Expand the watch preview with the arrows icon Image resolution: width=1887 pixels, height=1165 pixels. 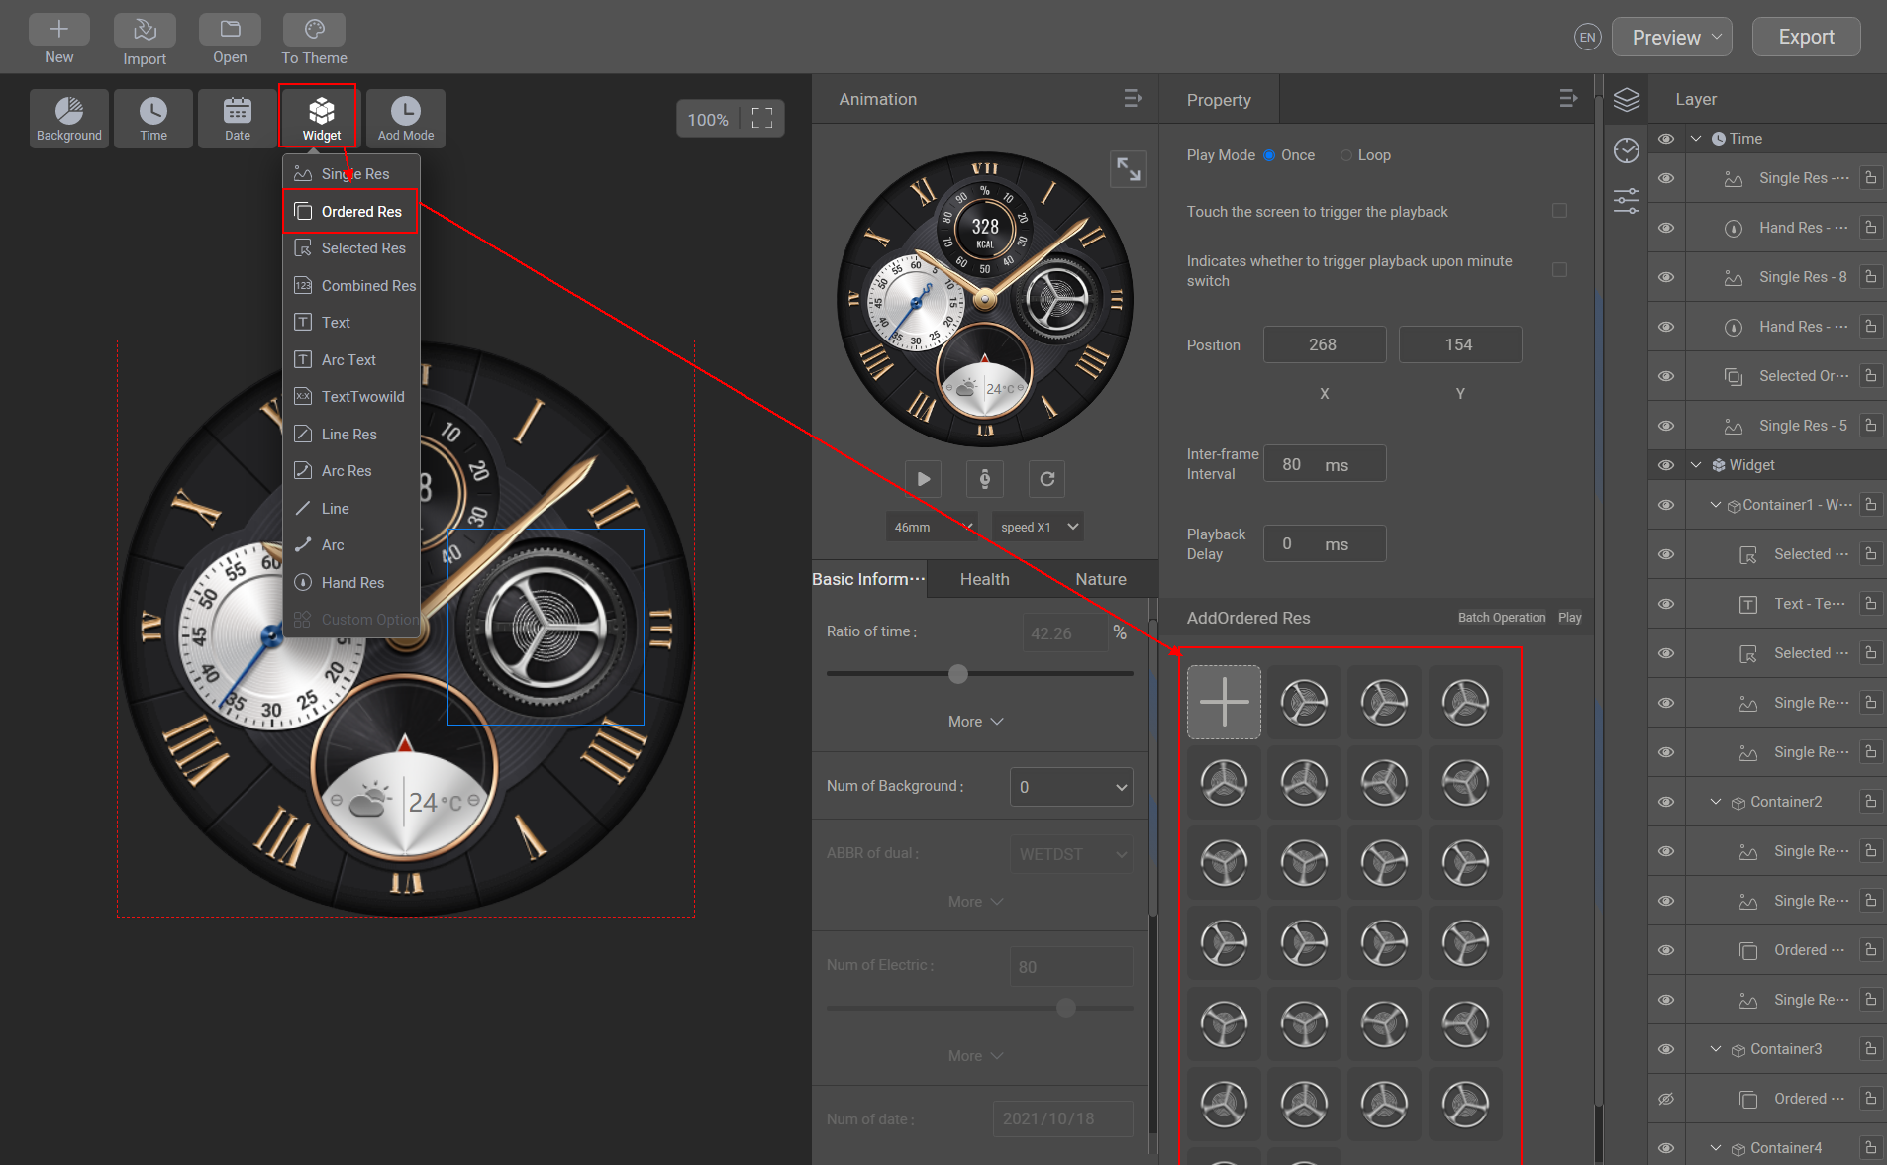coord(1129,169)
